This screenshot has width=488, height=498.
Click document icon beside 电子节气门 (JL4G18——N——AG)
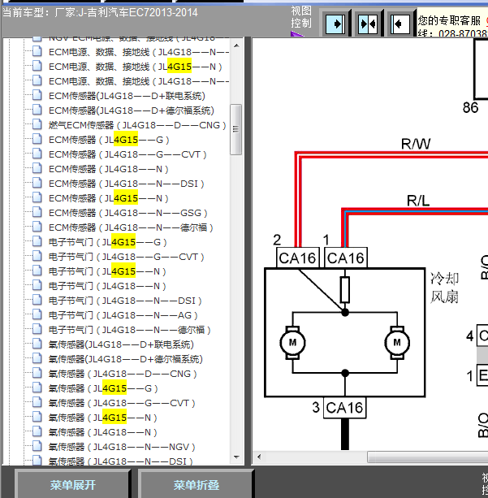(37, 314)
